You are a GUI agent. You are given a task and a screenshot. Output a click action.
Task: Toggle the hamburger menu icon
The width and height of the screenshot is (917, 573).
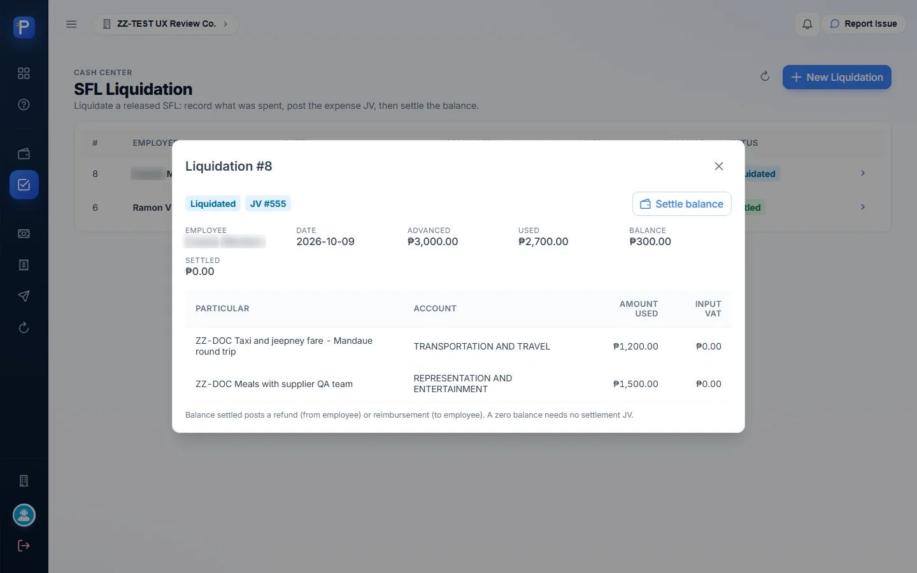71,24
